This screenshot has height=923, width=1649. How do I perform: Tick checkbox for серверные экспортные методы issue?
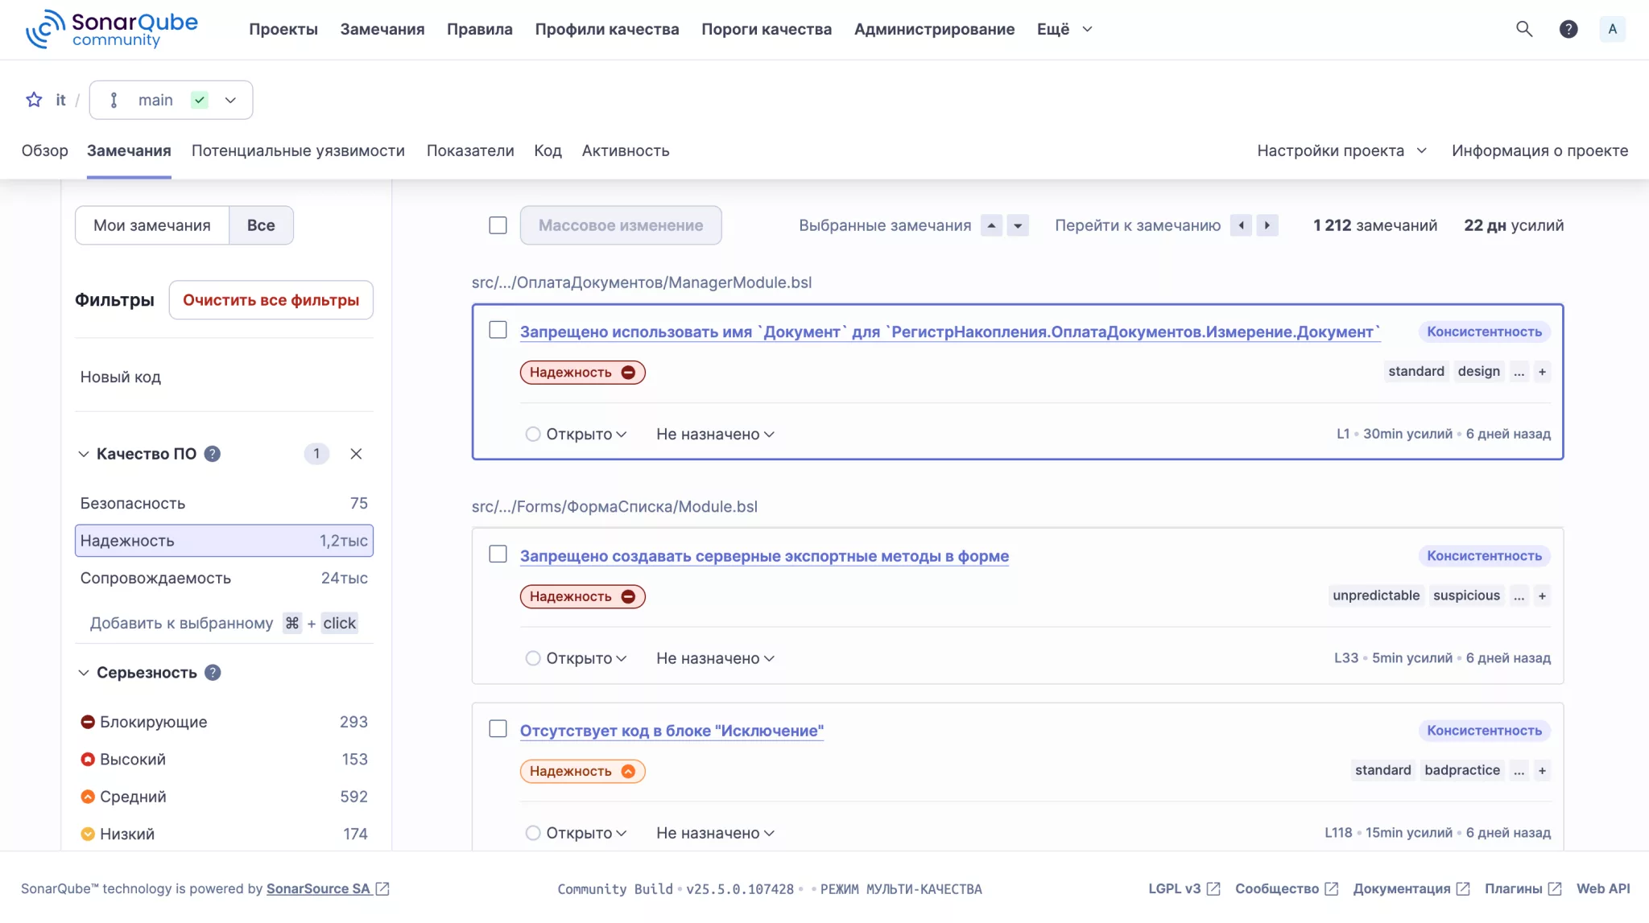(x=498, y=554)
